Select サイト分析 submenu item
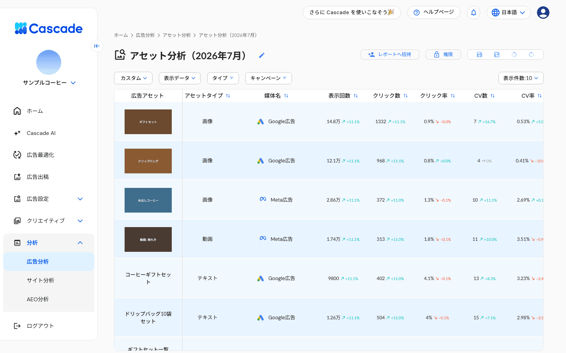Screen dimensions: 566x353 49,280
